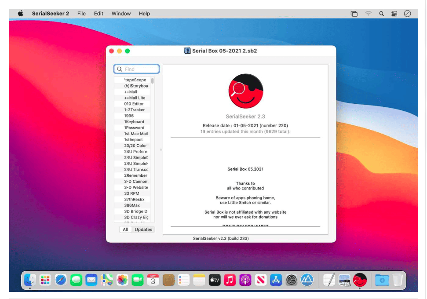The image size is (427, 299).
Task: Open TextEdit from the Dock
Action: coord(329,280)
